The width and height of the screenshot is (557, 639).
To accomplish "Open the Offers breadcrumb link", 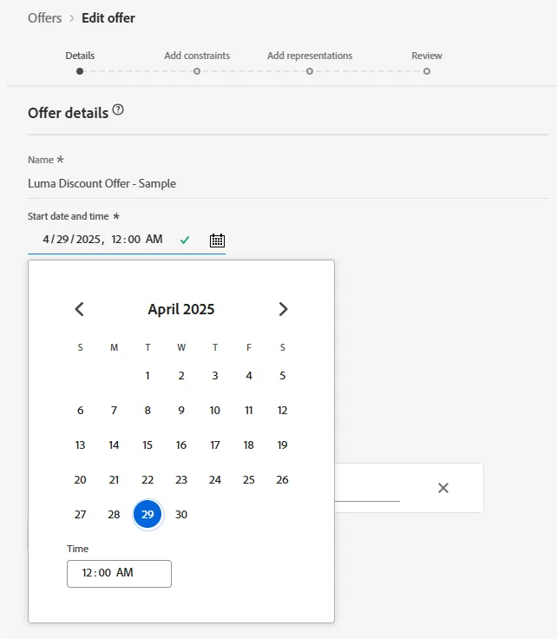I will tap(45, 18).
